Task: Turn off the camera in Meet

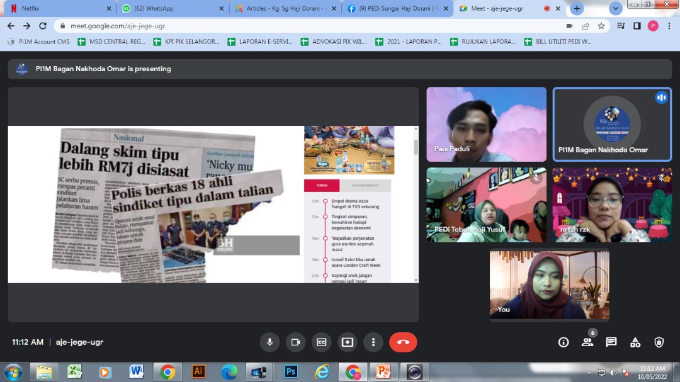Action: tap(295, 342)
